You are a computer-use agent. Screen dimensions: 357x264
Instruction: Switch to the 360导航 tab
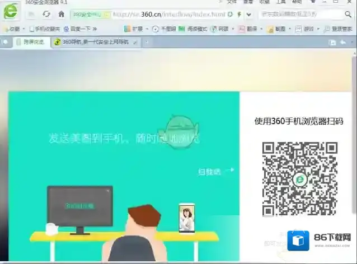click(x=96, y=42)
